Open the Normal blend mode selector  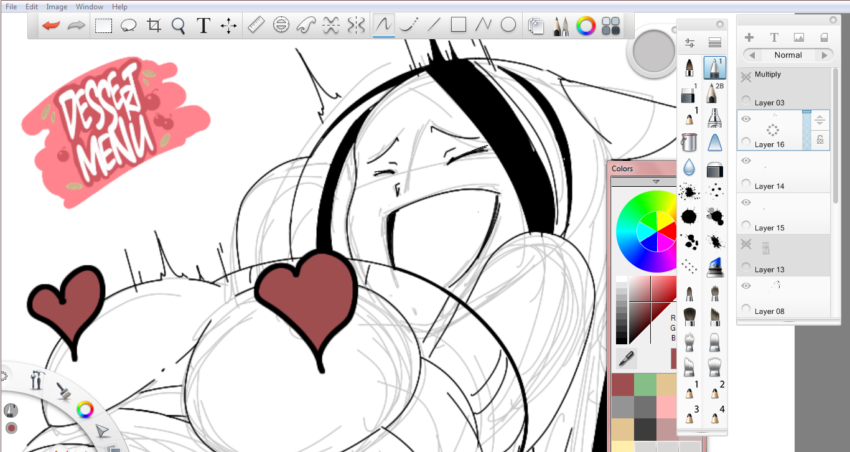pos(788,55)
